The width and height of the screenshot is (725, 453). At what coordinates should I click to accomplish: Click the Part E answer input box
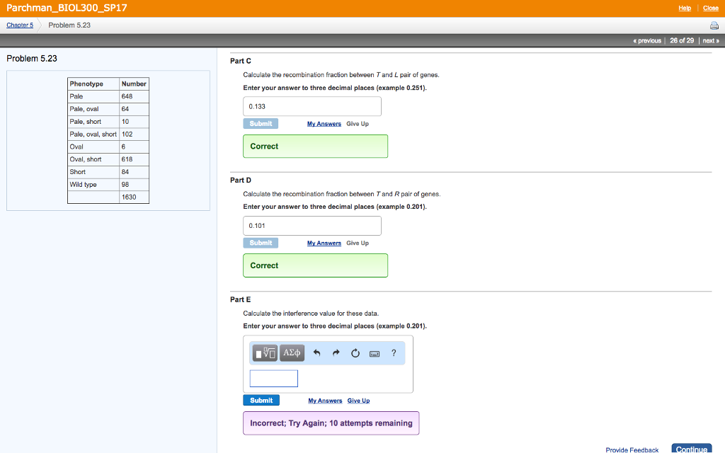pos(273,379)
